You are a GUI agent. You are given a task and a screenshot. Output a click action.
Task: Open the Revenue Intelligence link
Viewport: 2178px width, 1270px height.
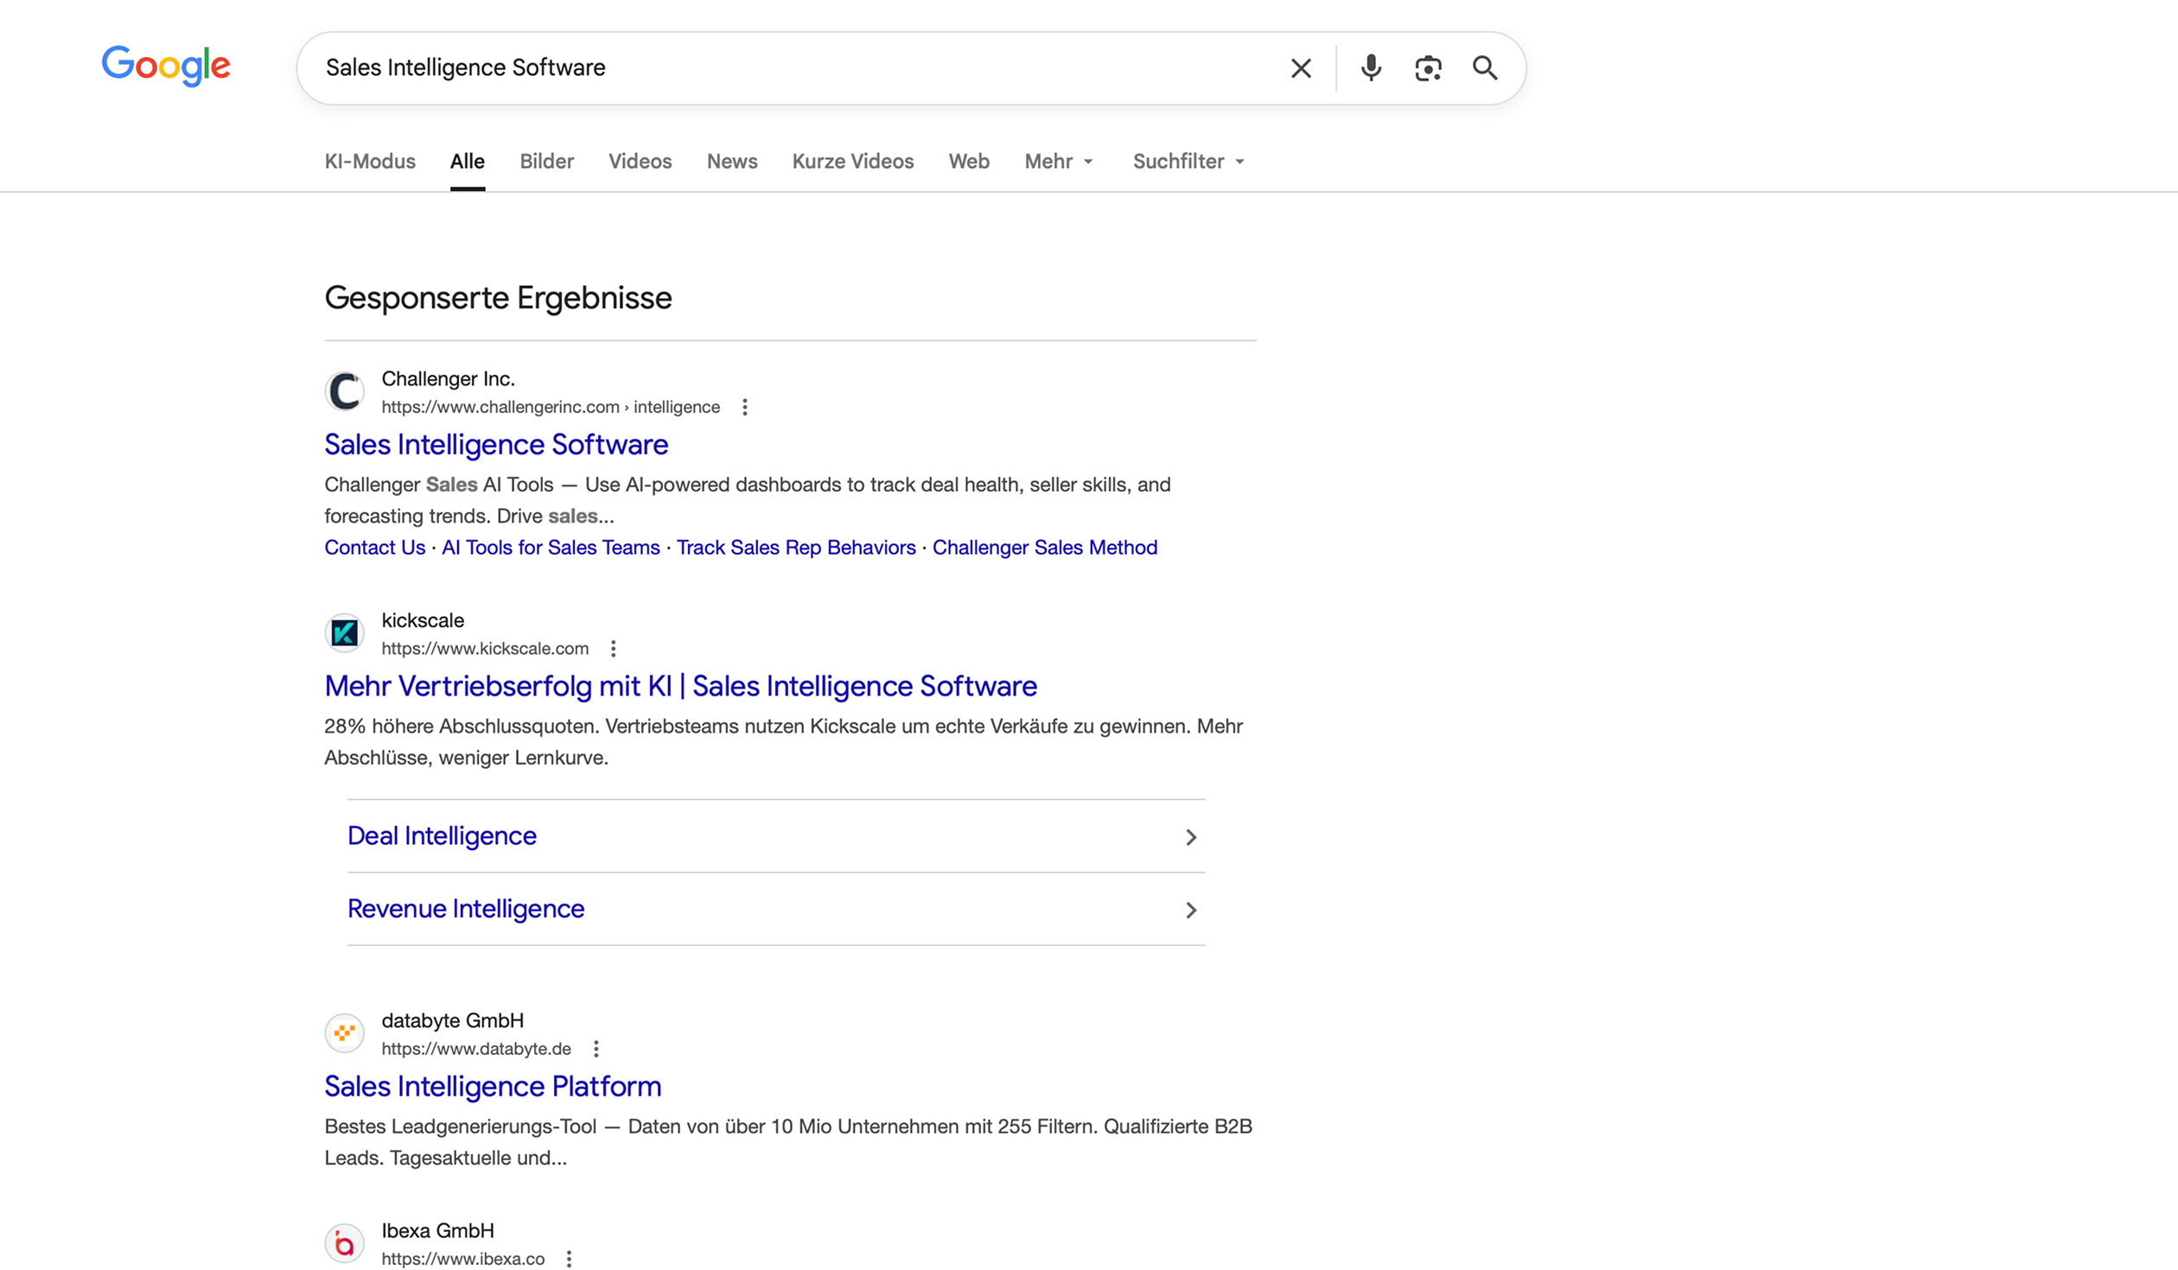[466, 909]
